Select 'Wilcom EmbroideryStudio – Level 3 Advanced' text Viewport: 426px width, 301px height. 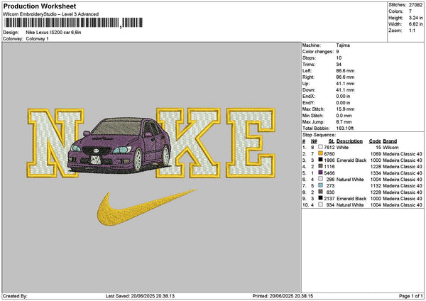[x=51, y=14]
